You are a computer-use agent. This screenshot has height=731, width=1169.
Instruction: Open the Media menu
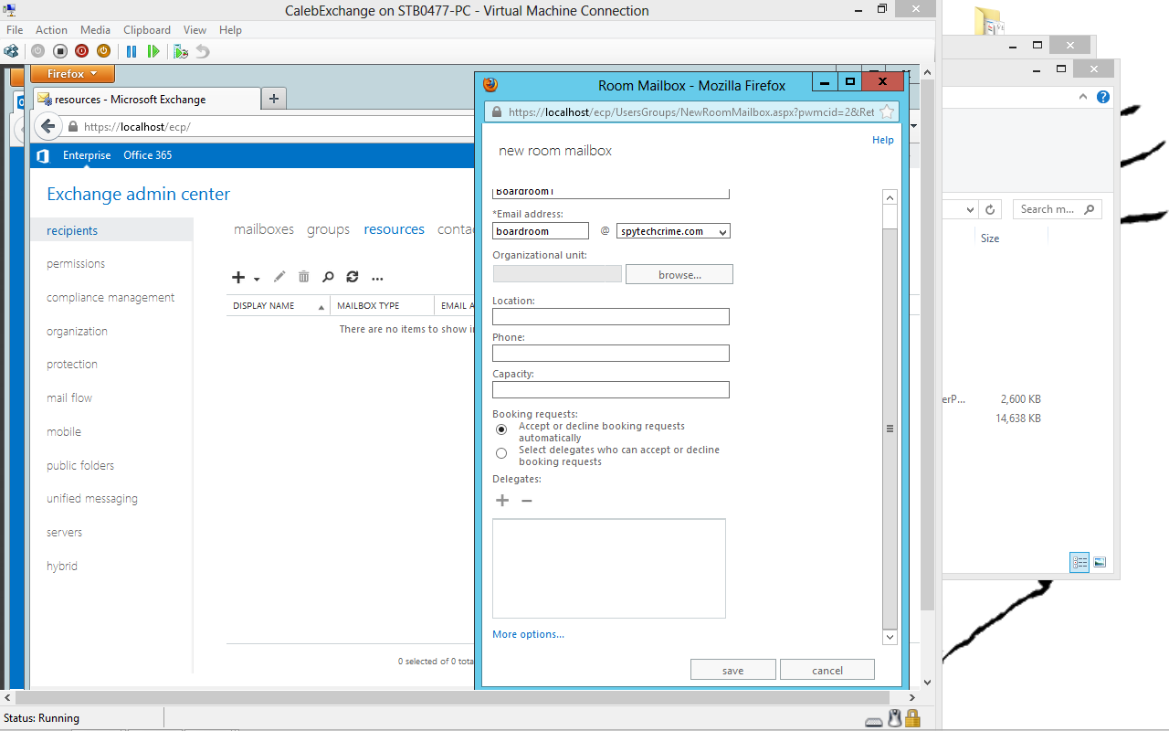(x=96, y=30)
